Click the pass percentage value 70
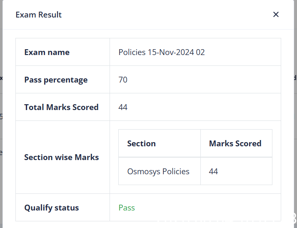Viewport: 297px width, 228px height. click(x=123, y=80)
